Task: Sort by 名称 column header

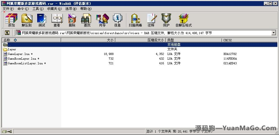Action: (x=31, y=40)
